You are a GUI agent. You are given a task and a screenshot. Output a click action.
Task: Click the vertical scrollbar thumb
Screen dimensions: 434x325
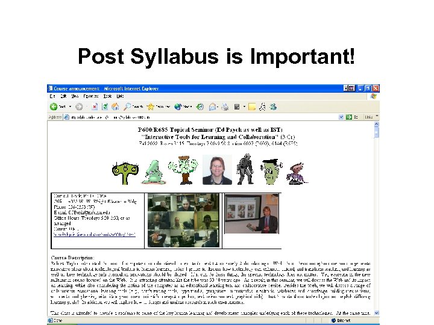pyautogui.click(x=376, y=132)
